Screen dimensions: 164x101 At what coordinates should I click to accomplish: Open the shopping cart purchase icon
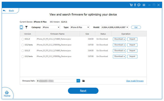131,5
